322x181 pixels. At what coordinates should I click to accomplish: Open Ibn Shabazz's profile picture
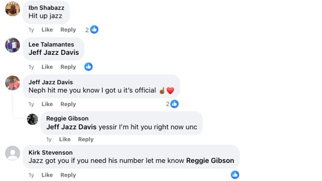click(13, 9)
